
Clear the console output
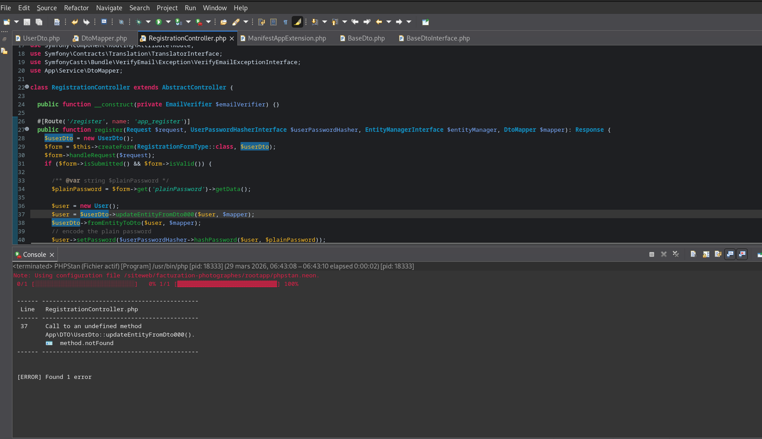click(693, 254)
